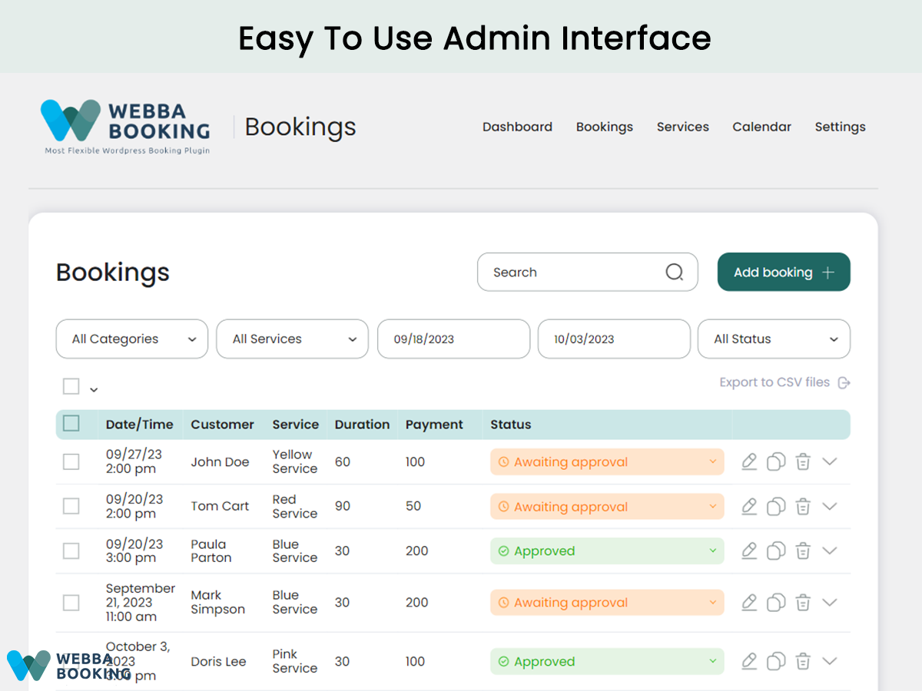Screen dimensions: 922x691
Task: Duplicate Tom Cart's booking using the copy icon
Action: 776,507
